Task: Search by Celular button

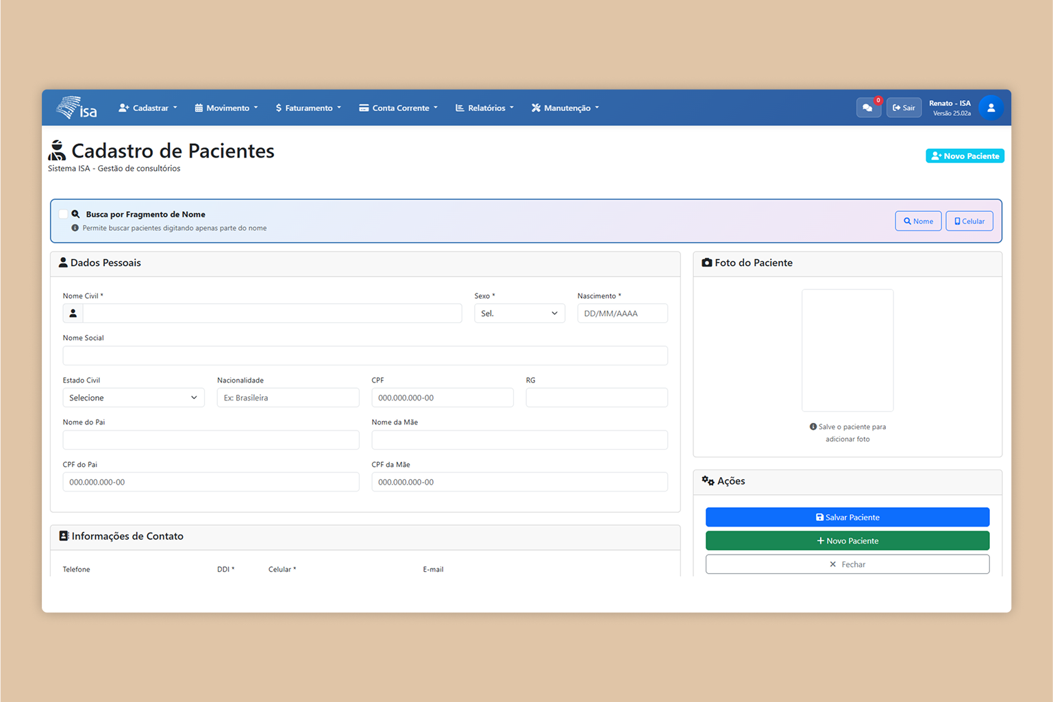Action: point(969,221)
